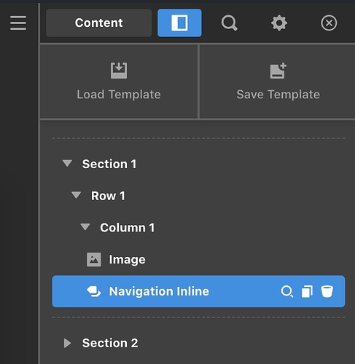
Task: Open settings via the gear icon
Action: pos(279,23)
